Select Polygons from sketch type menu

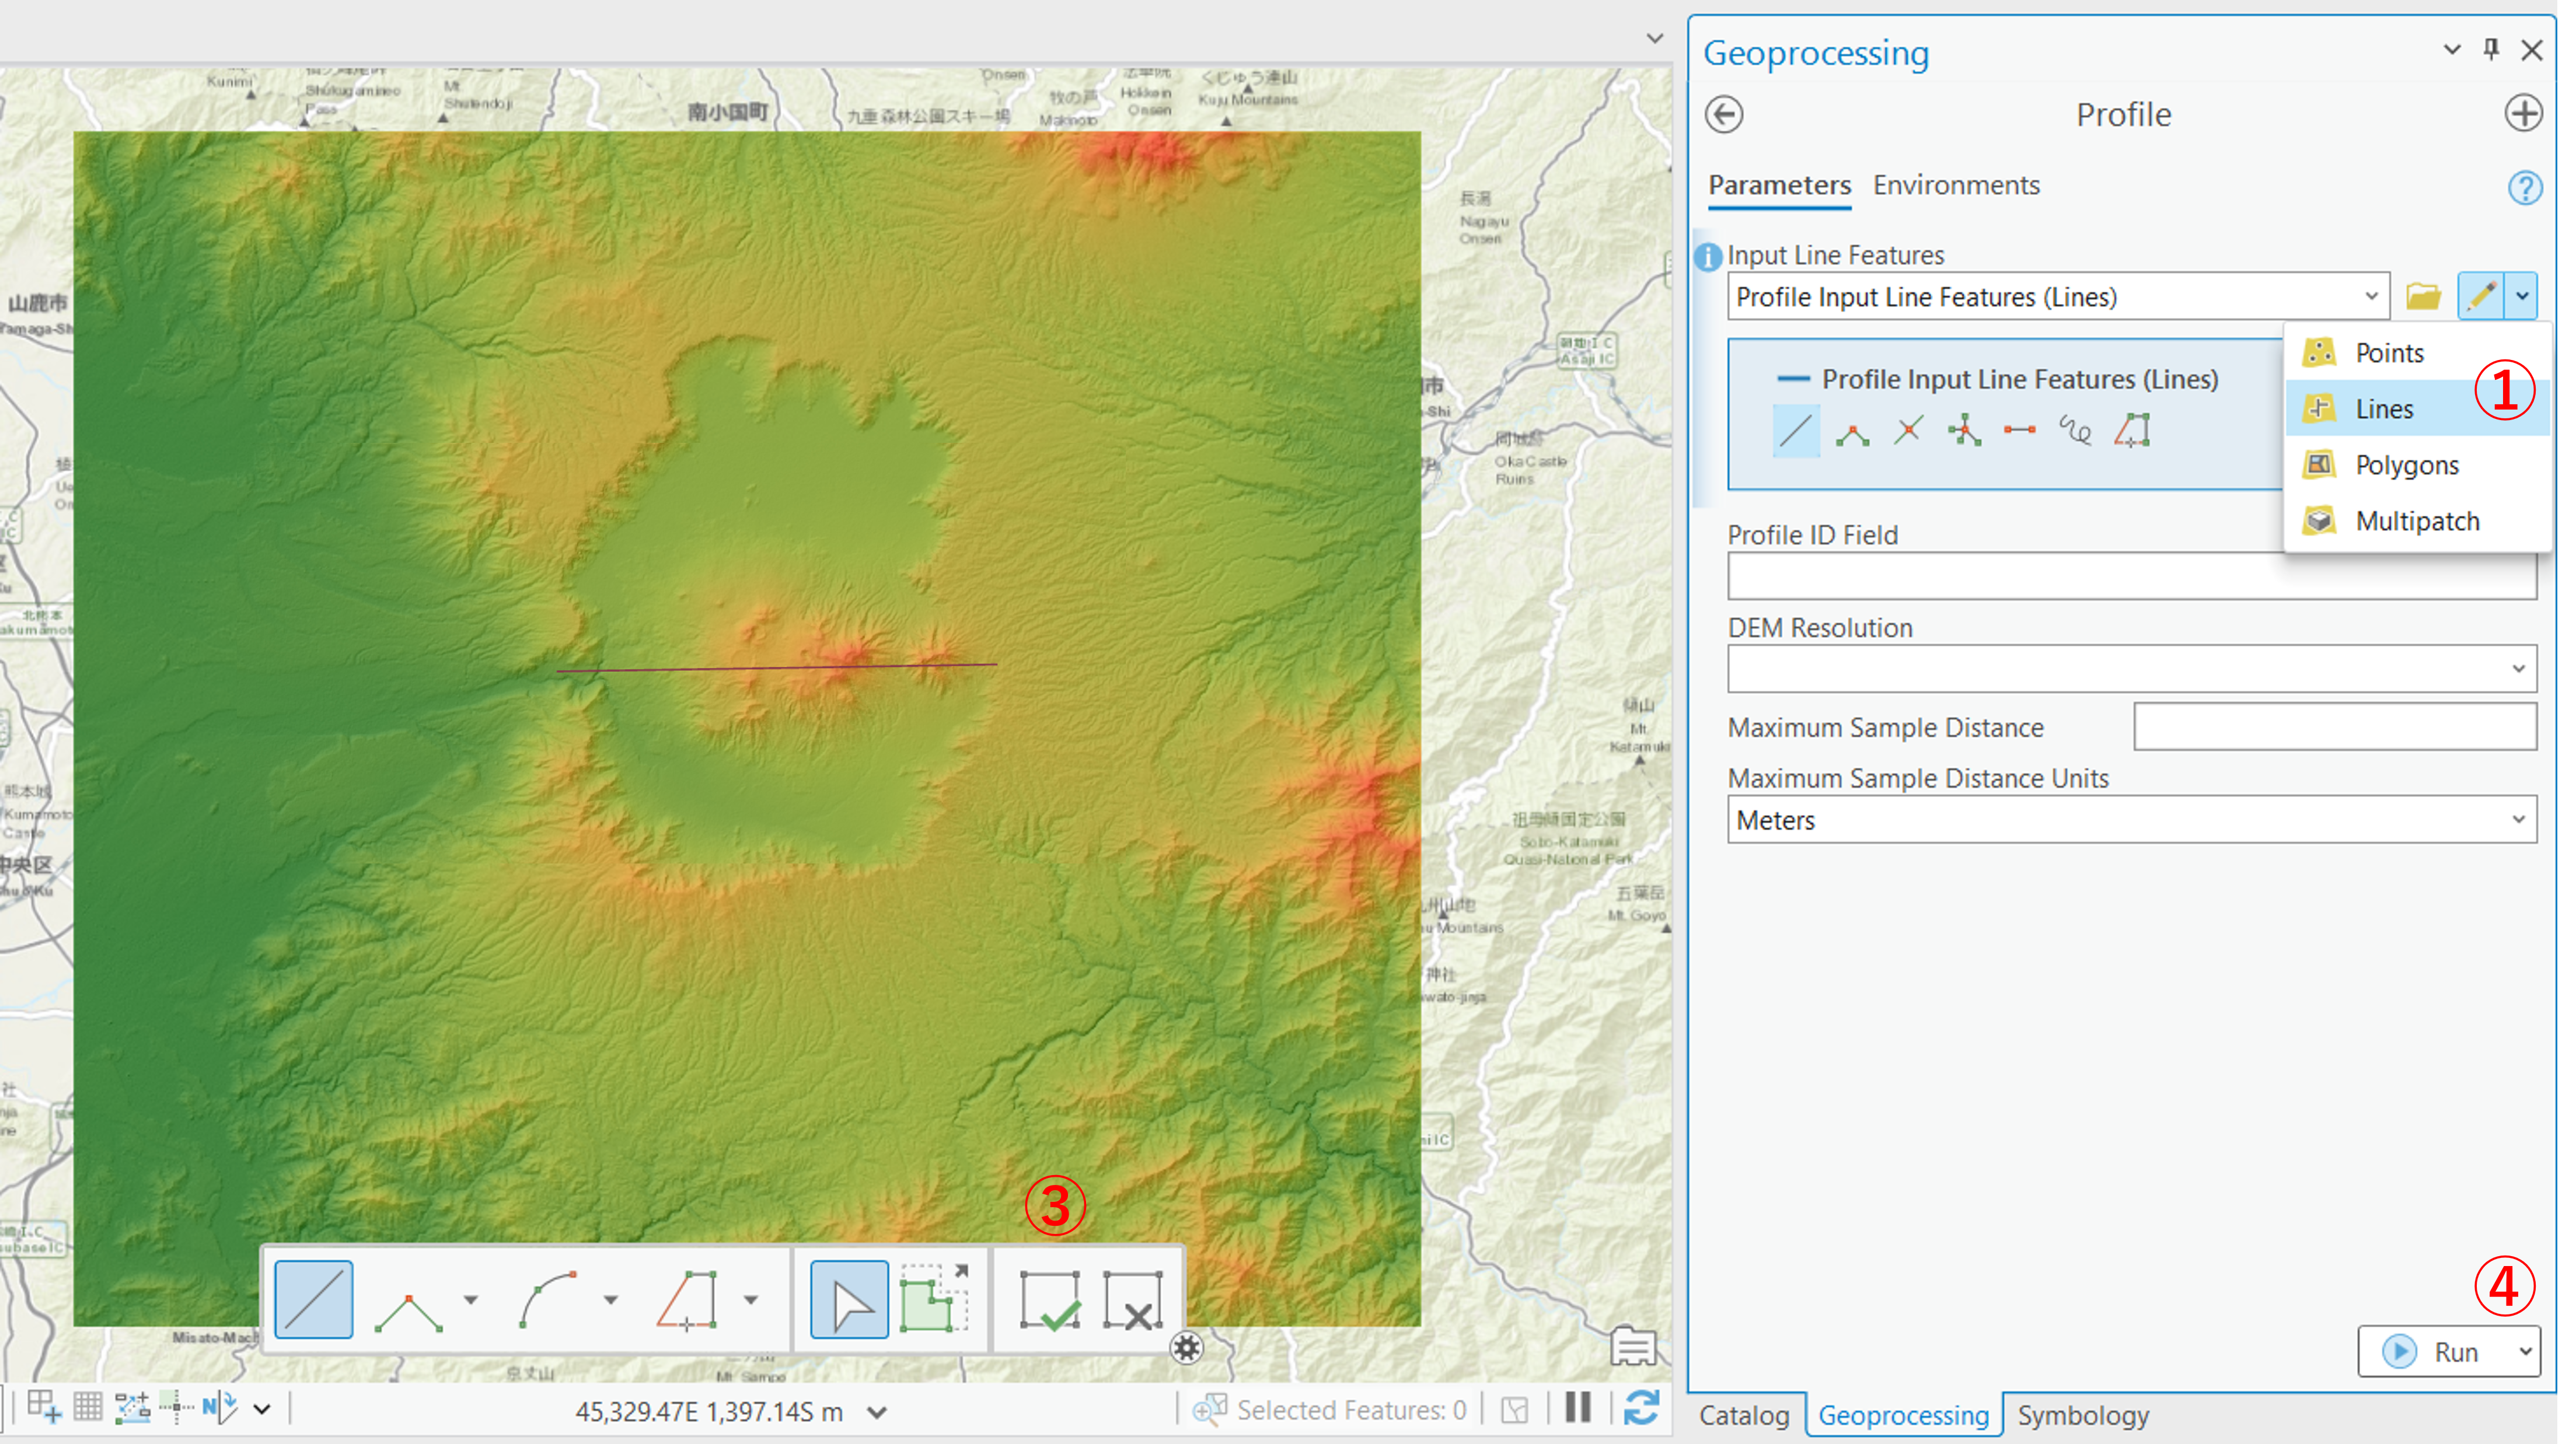pyautogui.click(x=2417, y=465)
